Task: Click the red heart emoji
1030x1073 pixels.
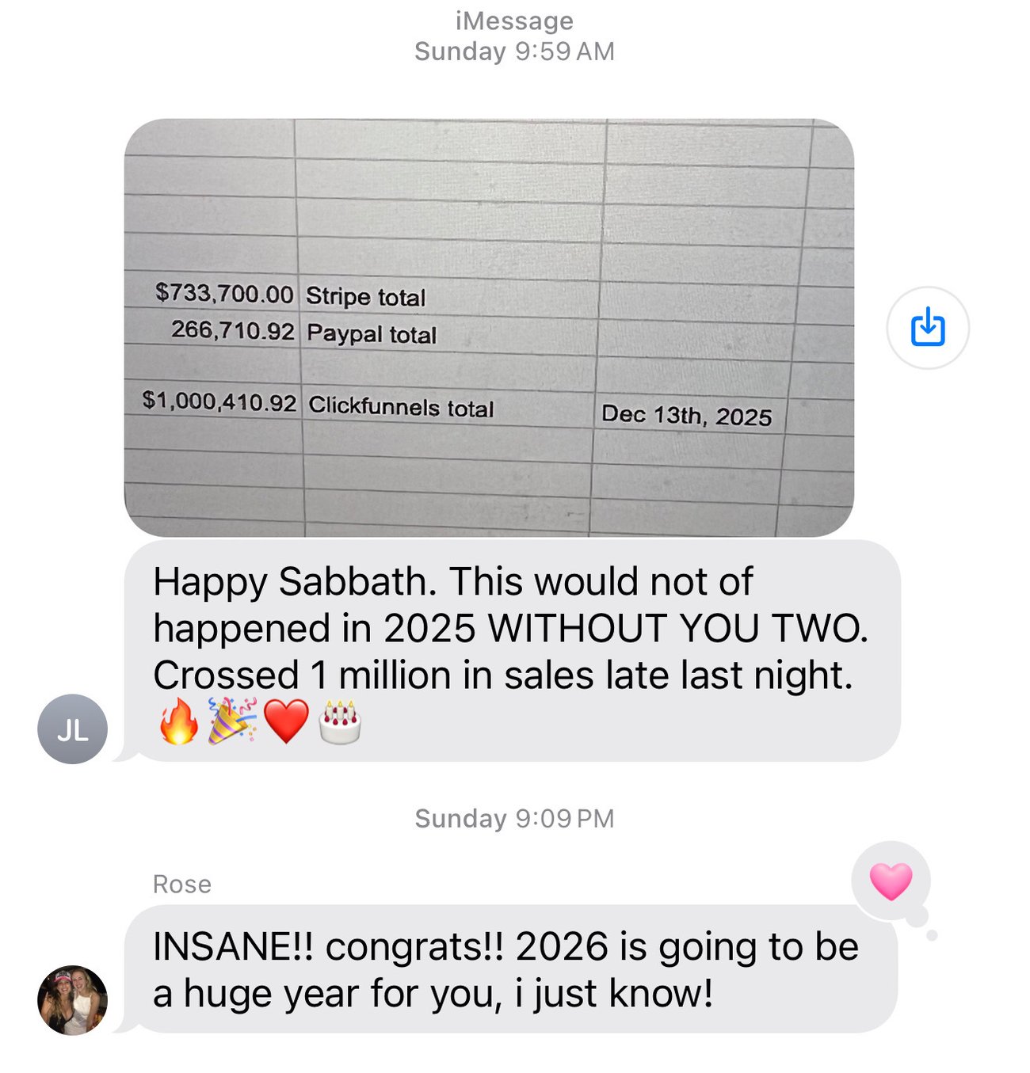Action: [x=286, y=721]
